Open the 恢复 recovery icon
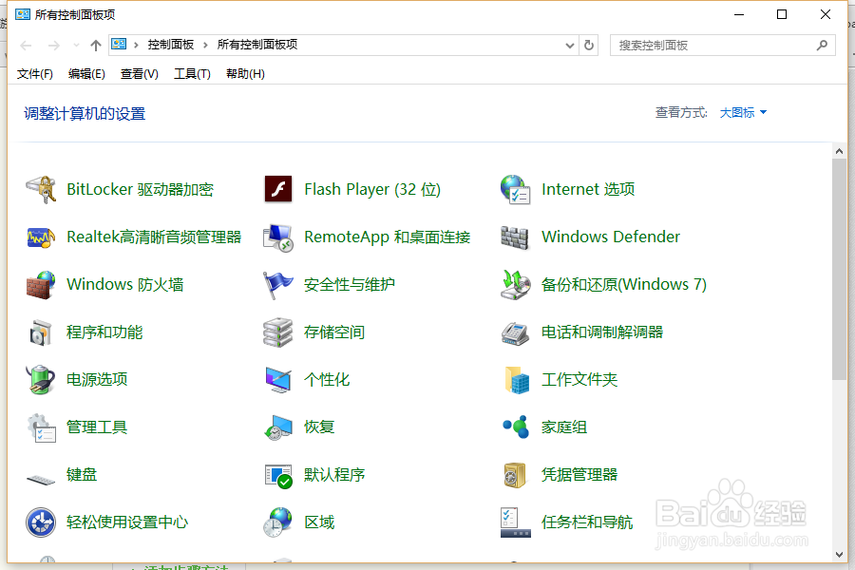Screen dimensions: 855x570 click(278, 427)
